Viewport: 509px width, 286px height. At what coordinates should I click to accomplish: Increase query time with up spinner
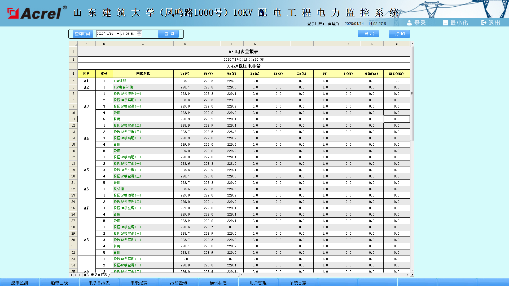139,32
